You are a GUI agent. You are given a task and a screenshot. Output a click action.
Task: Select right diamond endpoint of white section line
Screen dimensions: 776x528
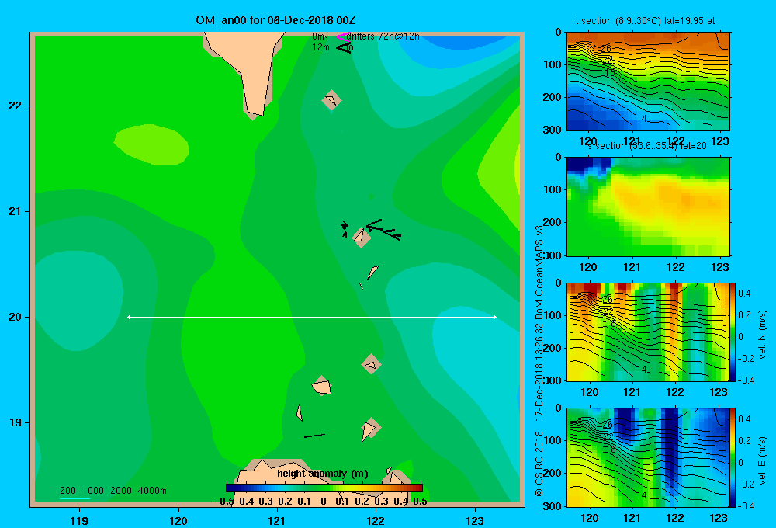pyautogui.click(x=495, y=317)
